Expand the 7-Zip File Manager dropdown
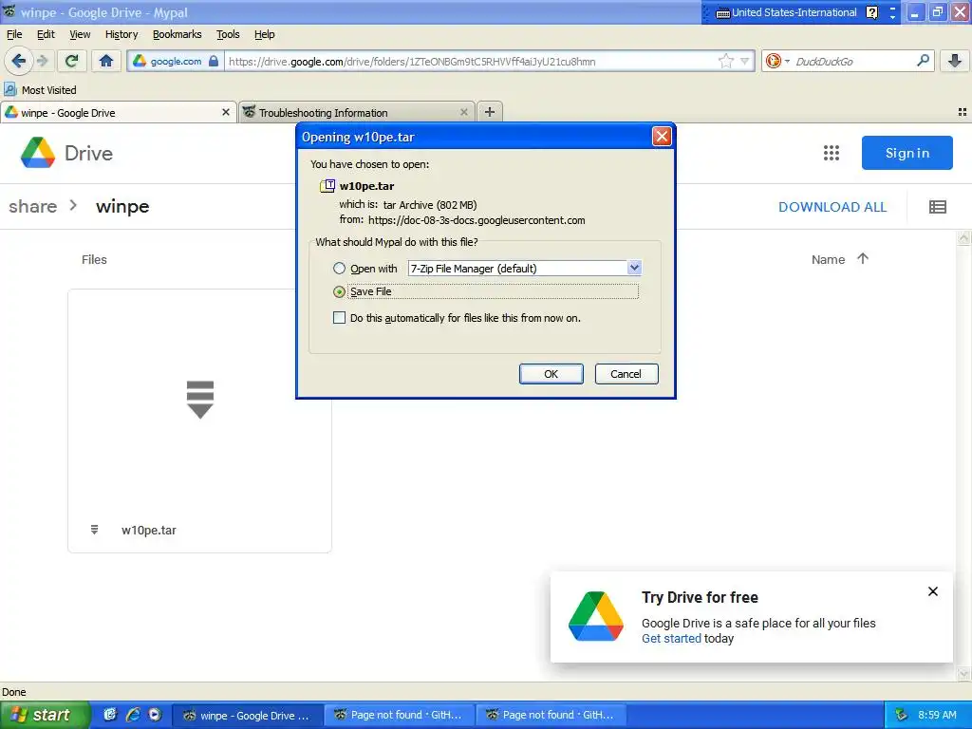 (633, 268)
